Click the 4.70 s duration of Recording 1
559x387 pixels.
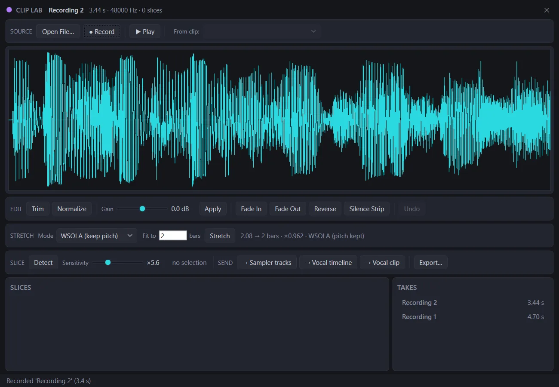[x=536, y=317]
